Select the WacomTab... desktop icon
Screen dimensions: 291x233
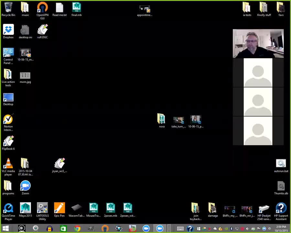tap(76, 210)
